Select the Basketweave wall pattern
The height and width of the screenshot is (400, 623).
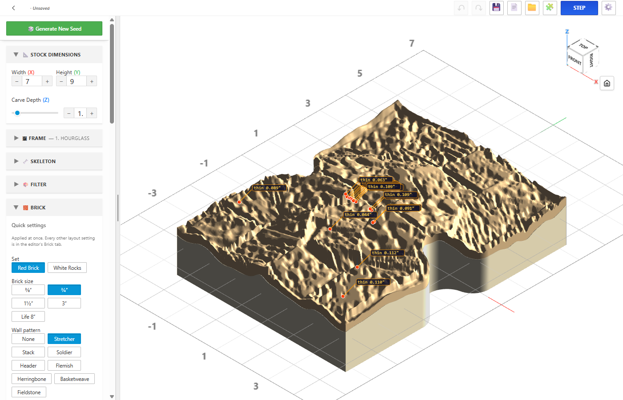click(75, 379)
